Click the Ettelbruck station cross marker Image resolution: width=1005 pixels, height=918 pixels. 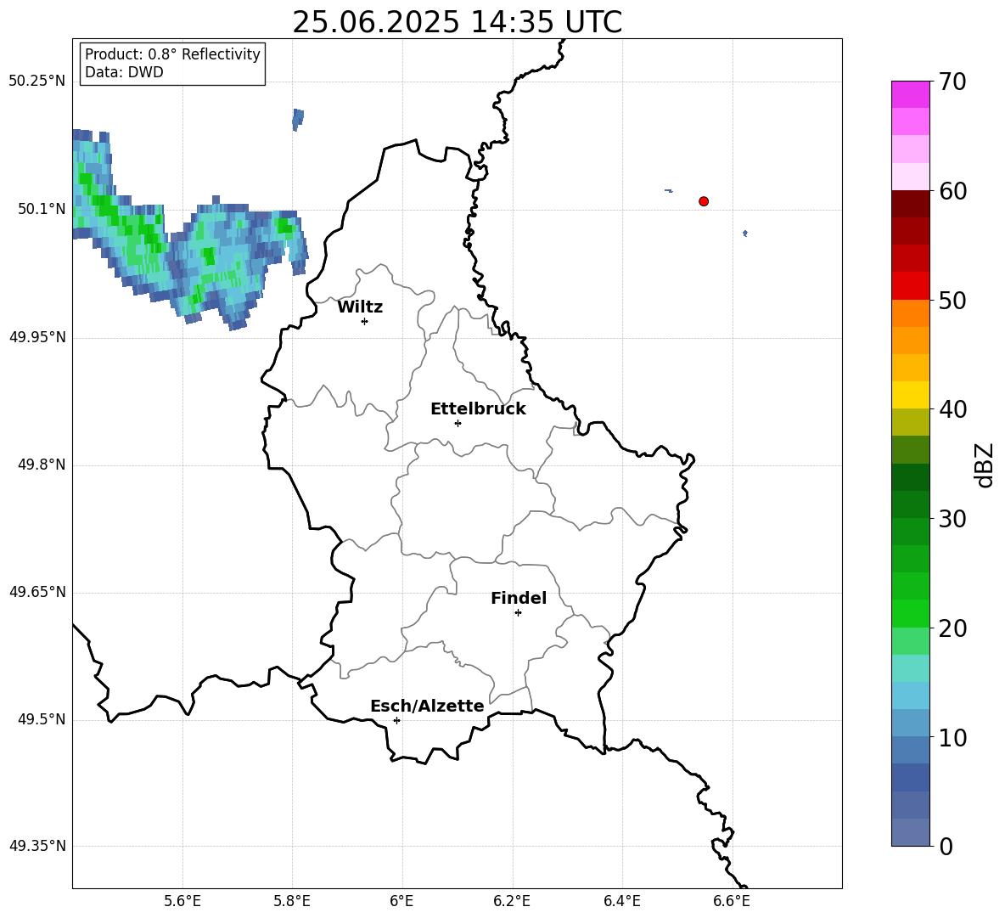(458, 423)
